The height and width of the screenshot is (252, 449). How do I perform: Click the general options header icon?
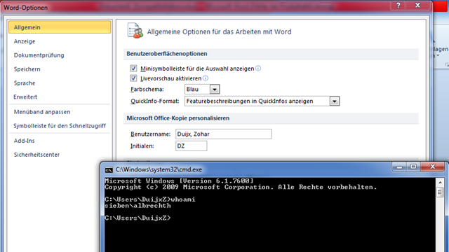point(135,31)
